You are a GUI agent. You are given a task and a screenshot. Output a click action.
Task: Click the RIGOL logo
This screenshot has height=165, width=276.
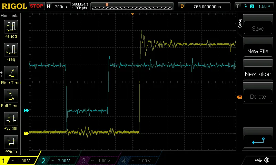pos(14,6)
